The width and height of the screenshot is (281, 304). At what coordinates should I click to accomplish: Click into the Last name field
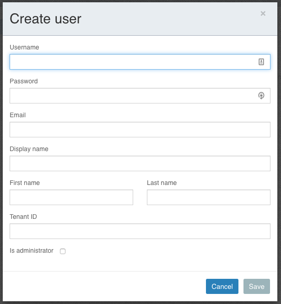pos(209,197)
